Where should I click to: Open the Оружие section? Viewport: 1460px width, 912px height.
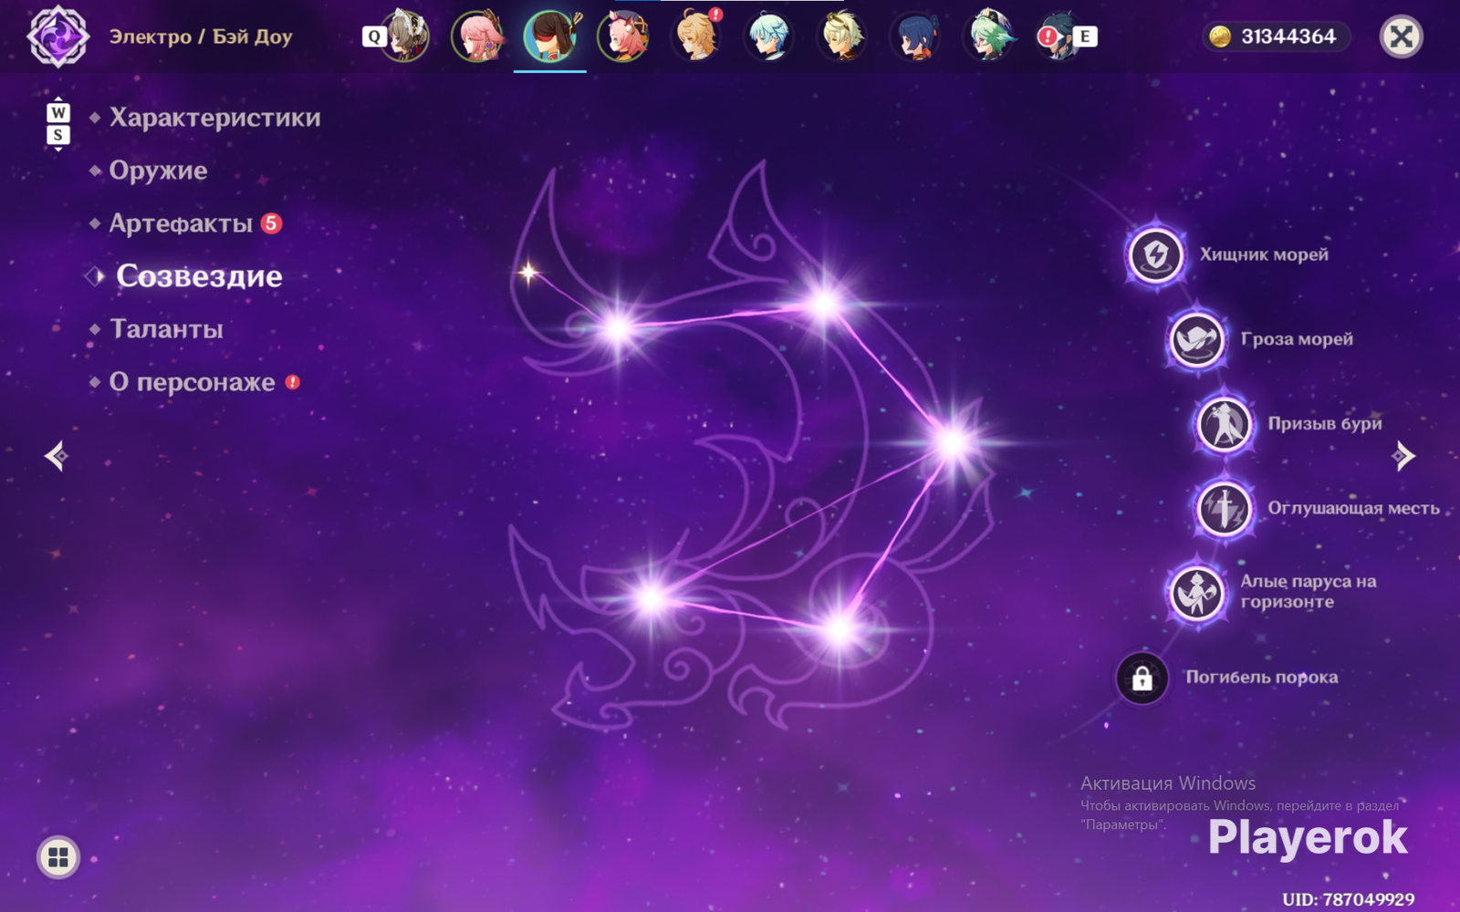tap(159, 171)
